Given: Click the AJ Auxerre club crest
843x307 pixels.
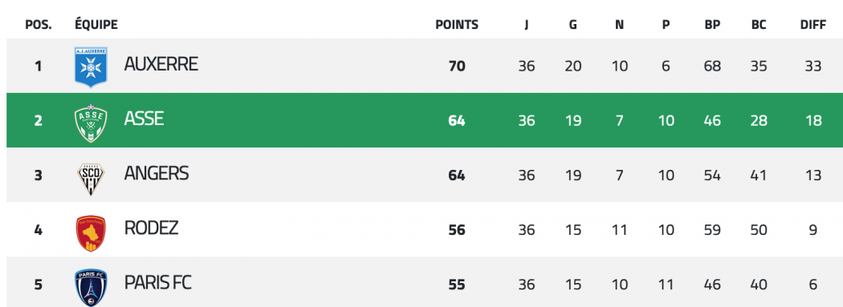Looking at the screenshot, I should click(x=91, y=67).
